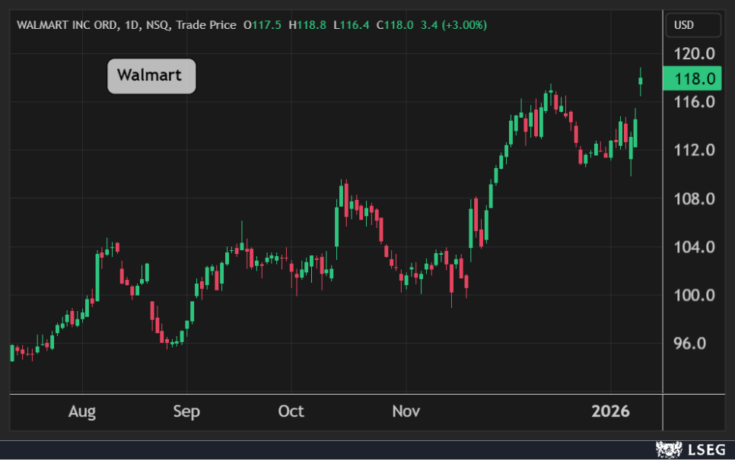This screenshot has height=460, width=735.
Task: Select the Nov label on time axis
Action: [x=406, y=411]
